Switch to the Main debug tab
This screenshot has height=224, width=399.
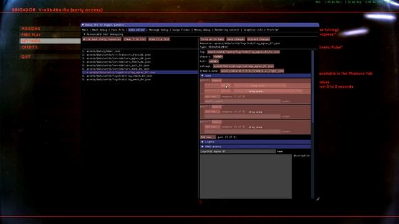tap(85, 30)
